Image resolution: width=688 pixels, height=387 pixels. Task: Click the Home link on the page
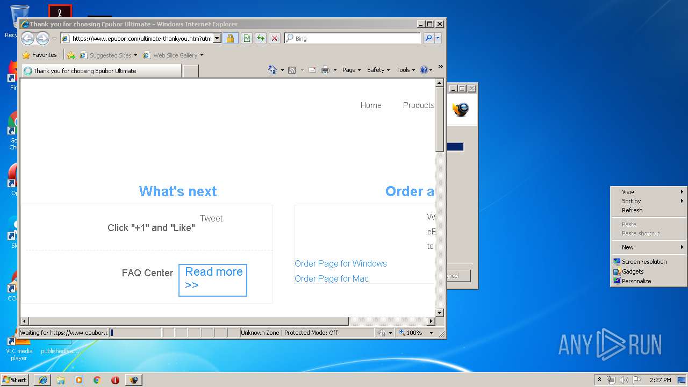tap(371, 105)
